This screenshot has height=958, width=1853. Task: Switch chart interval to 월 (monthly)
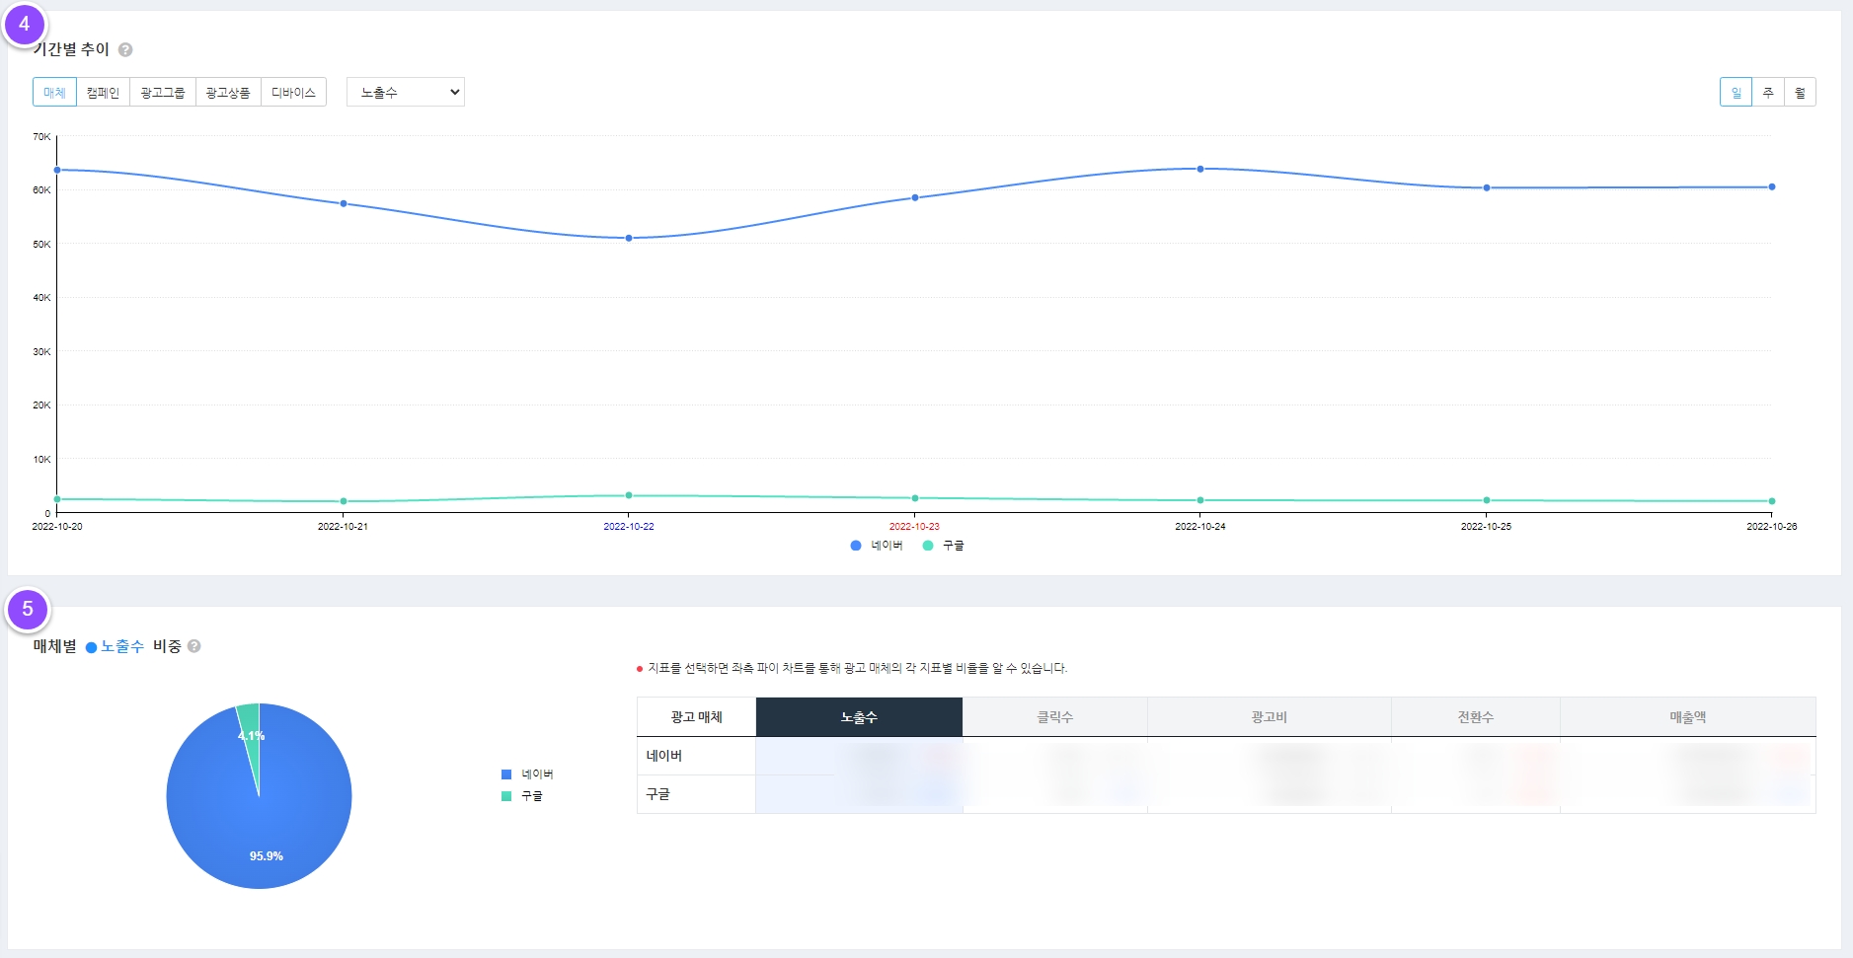coord(1800,93)
